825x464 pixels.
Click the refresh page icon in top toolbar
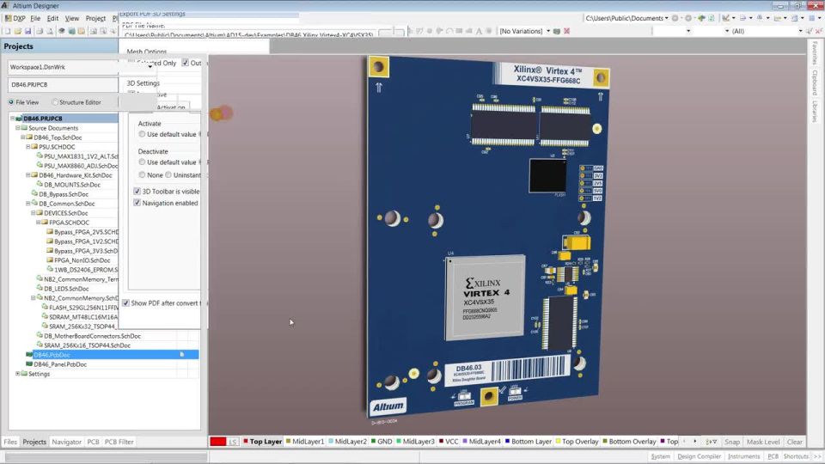pyautogui.click(x=712, y=18)
